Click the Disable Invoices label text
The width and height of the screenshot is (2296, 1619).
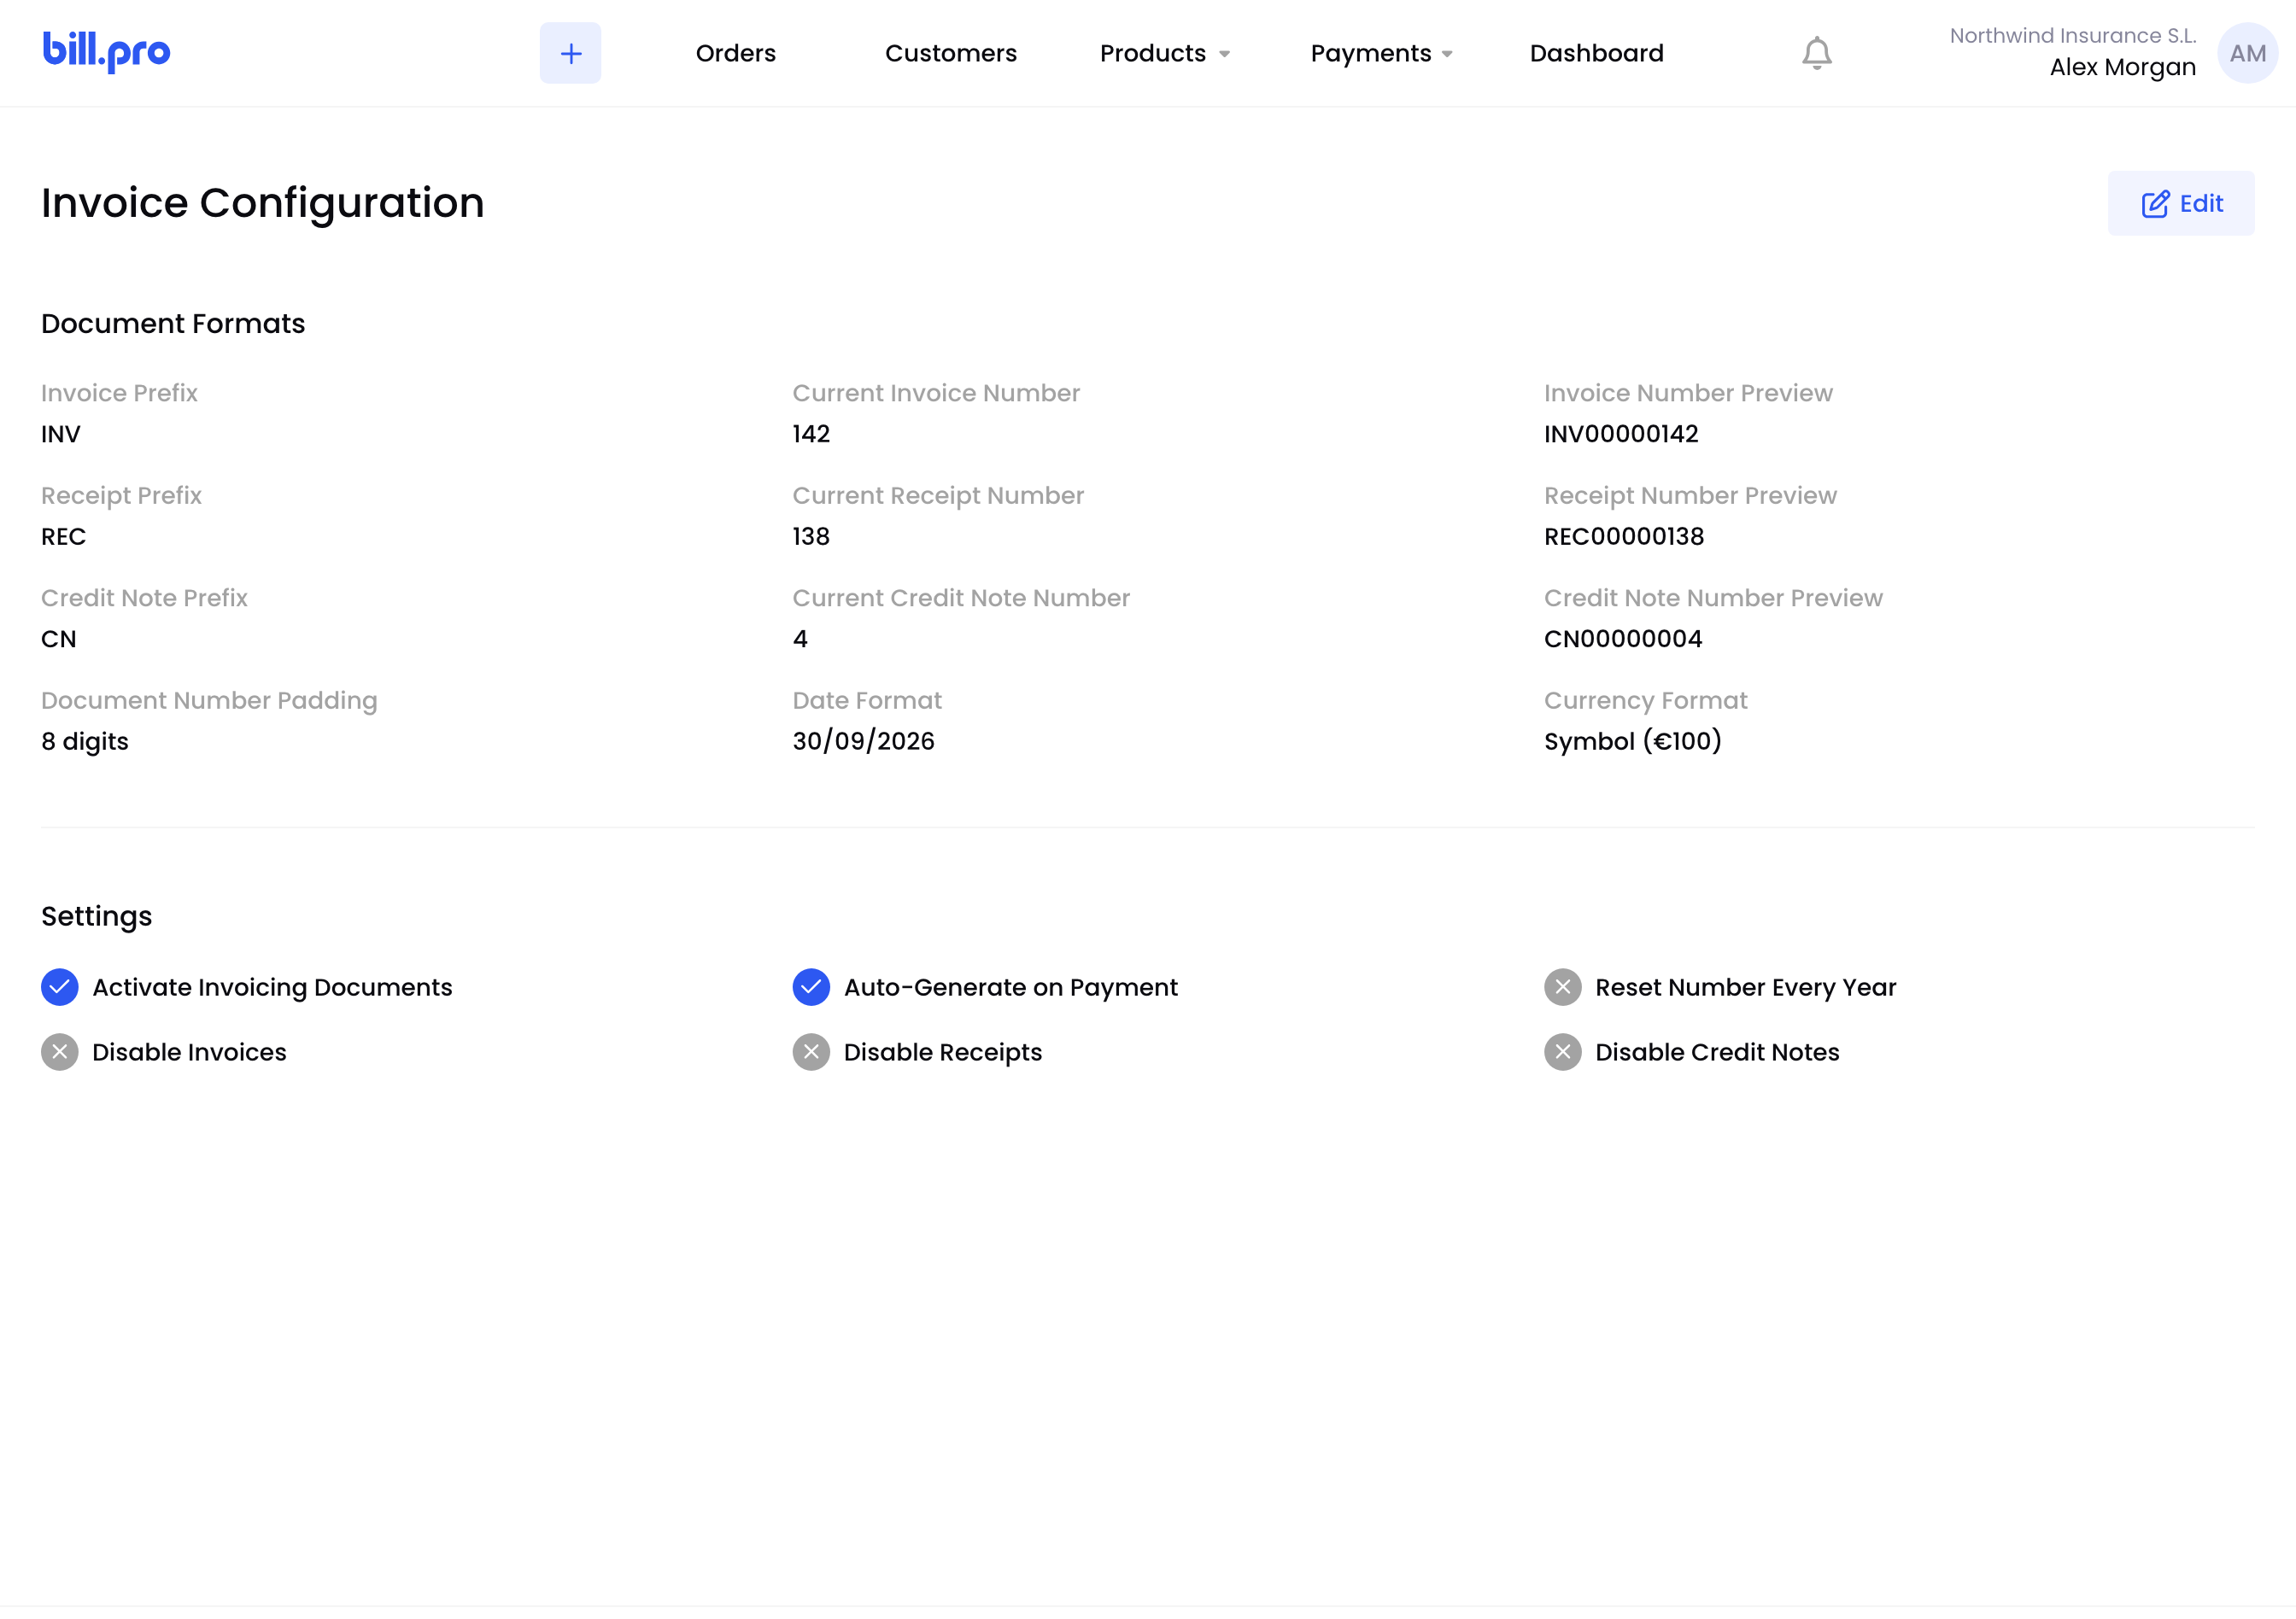189,1052
